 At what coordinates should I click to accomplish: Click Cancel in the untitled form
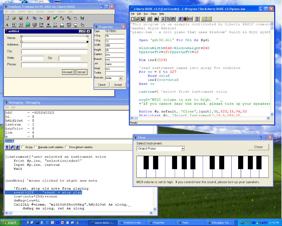click(81, 72)
